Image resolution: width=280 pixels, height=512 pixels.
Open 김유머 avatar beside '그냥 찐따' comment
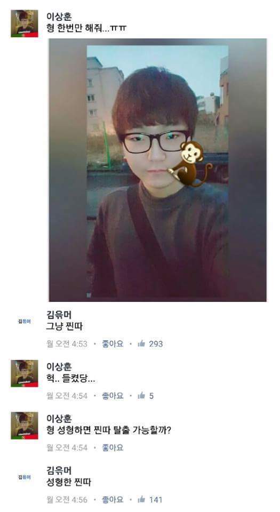[25, 322]
